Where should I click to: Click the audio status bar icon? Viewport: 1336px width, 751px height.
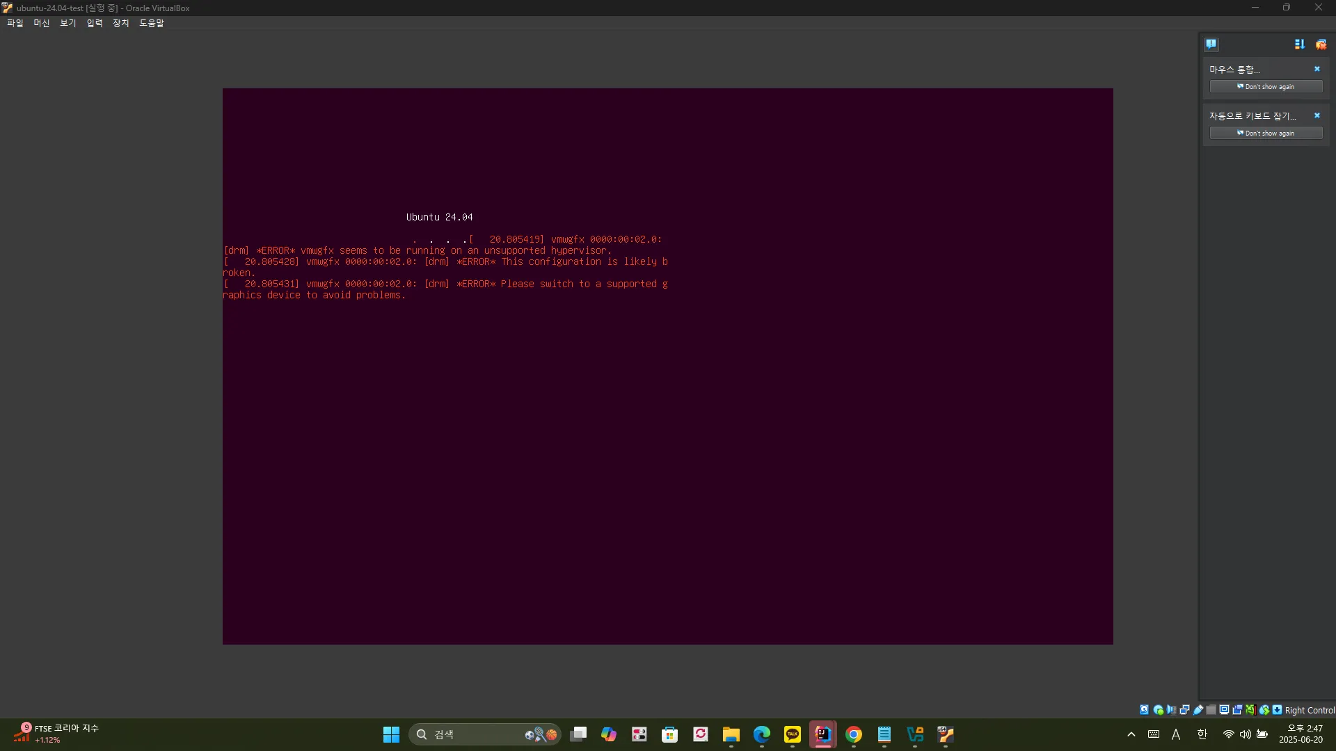click(x=1171, y=710)
